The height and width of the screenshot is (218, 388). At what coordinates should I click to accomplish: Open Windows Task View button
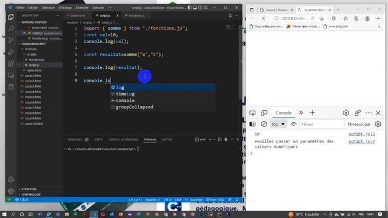(x=30, y=214)
